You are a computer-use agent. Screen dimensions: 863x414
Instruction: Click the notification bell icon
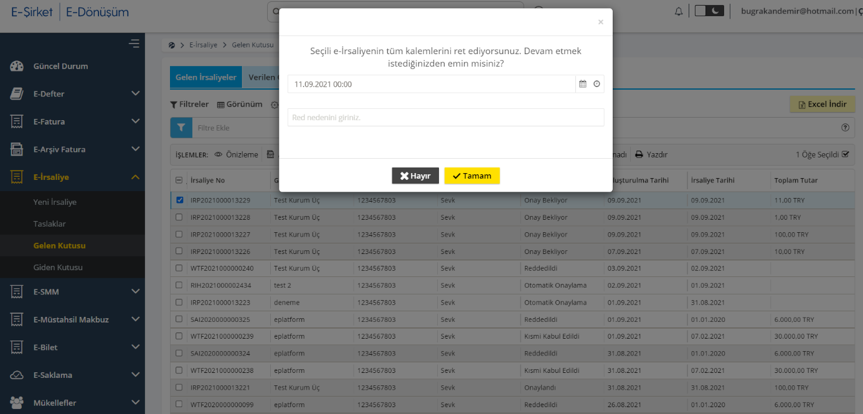pos(679,11)
